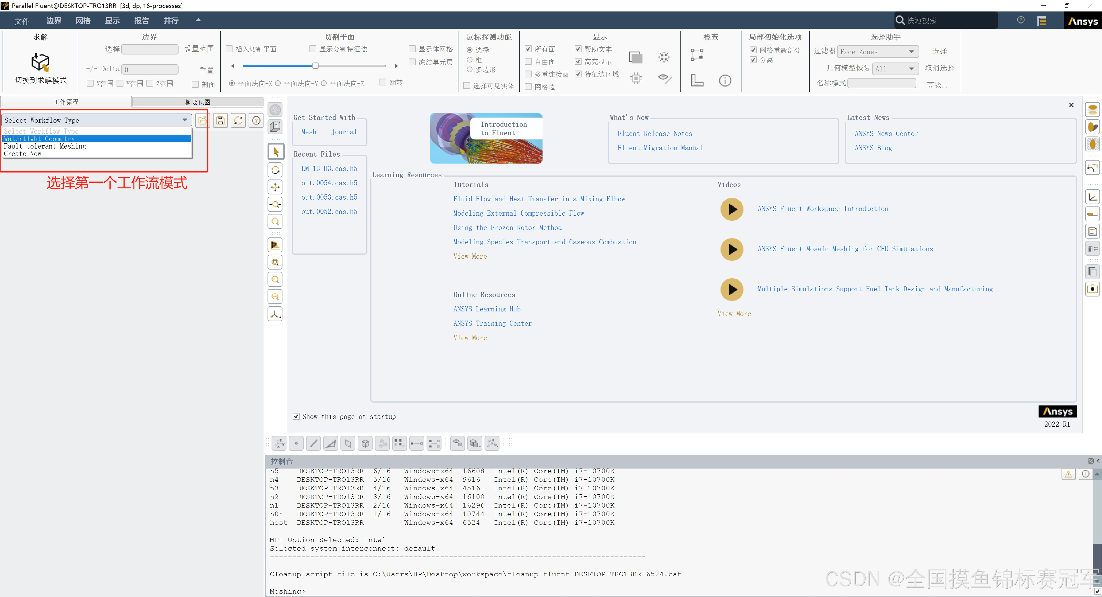This screenshot has height=597, width=1102.
Task: Click the reset workflow icon
Action: pyautogui.click(x=238, y=120)
